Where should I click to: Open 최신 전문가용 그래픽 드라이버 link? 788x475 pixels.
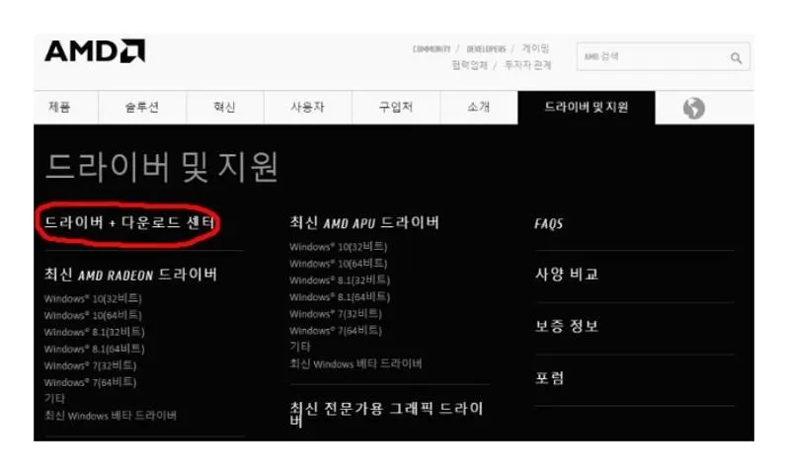(x=386, y=414)
